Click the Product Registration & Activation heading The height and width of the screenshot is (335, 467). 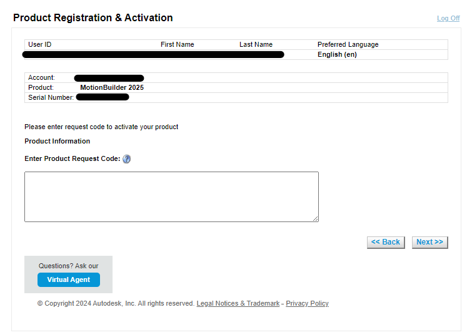coord(93,18)
